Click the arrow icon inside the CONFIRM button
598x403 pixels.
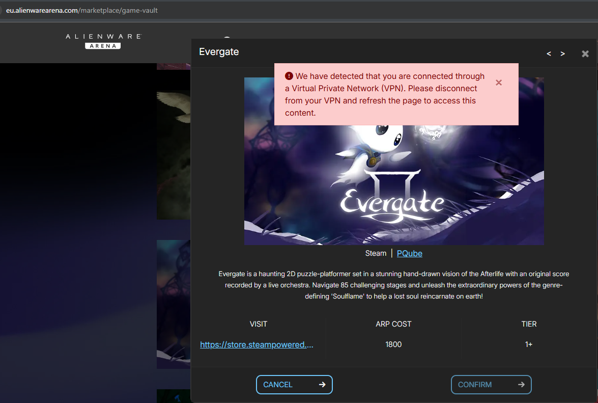click(x=521, y=385)
